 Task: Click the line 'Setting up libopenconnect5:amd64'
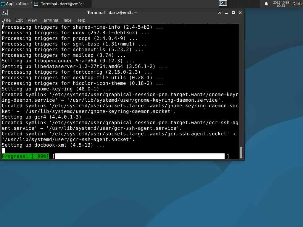[x=68, y=61]
